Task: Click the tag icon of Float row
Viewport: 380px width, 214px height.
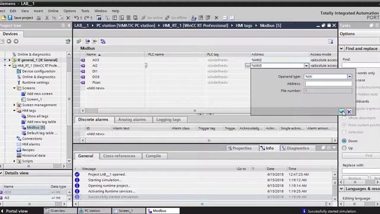Action: point(83,83)
